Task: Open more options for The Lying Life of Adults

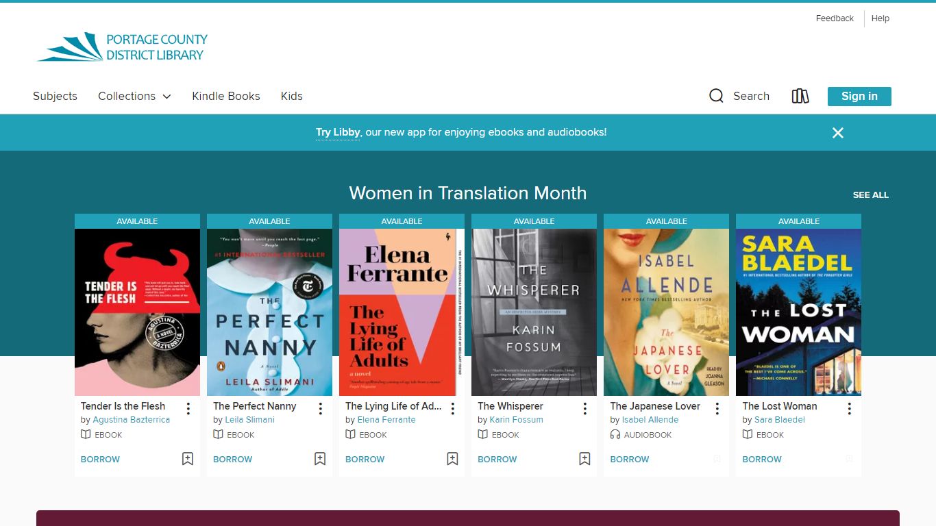Action: coord(453,409)
